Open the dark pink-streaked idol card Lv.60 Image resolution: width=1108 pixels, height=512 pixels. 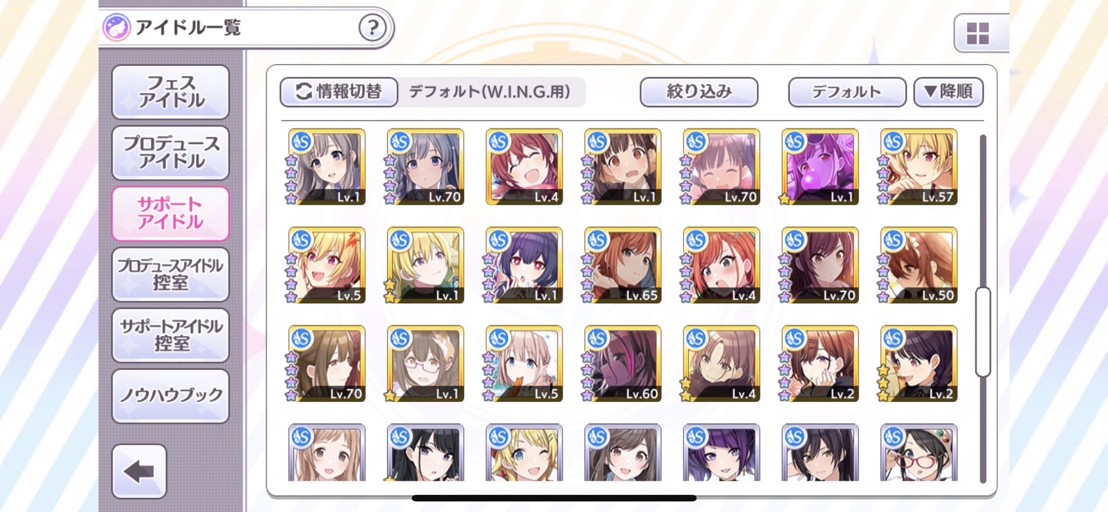pos(623,364)
